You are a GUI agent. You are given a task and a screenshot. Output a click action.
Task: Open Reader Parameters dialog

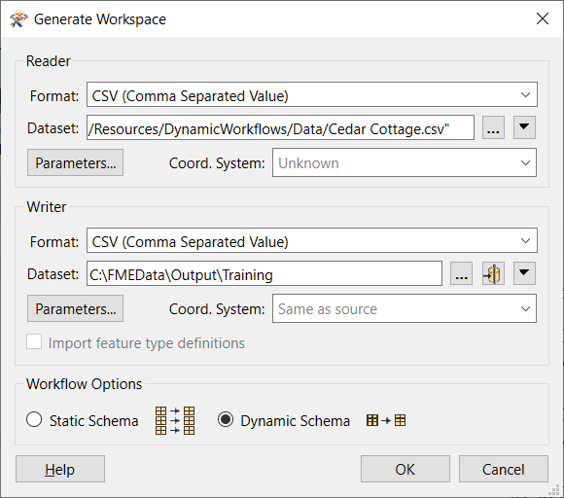click(75, 162)
